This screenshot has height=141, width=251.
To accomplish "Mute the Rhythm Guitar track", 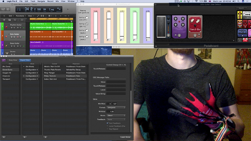I will 12,28.
